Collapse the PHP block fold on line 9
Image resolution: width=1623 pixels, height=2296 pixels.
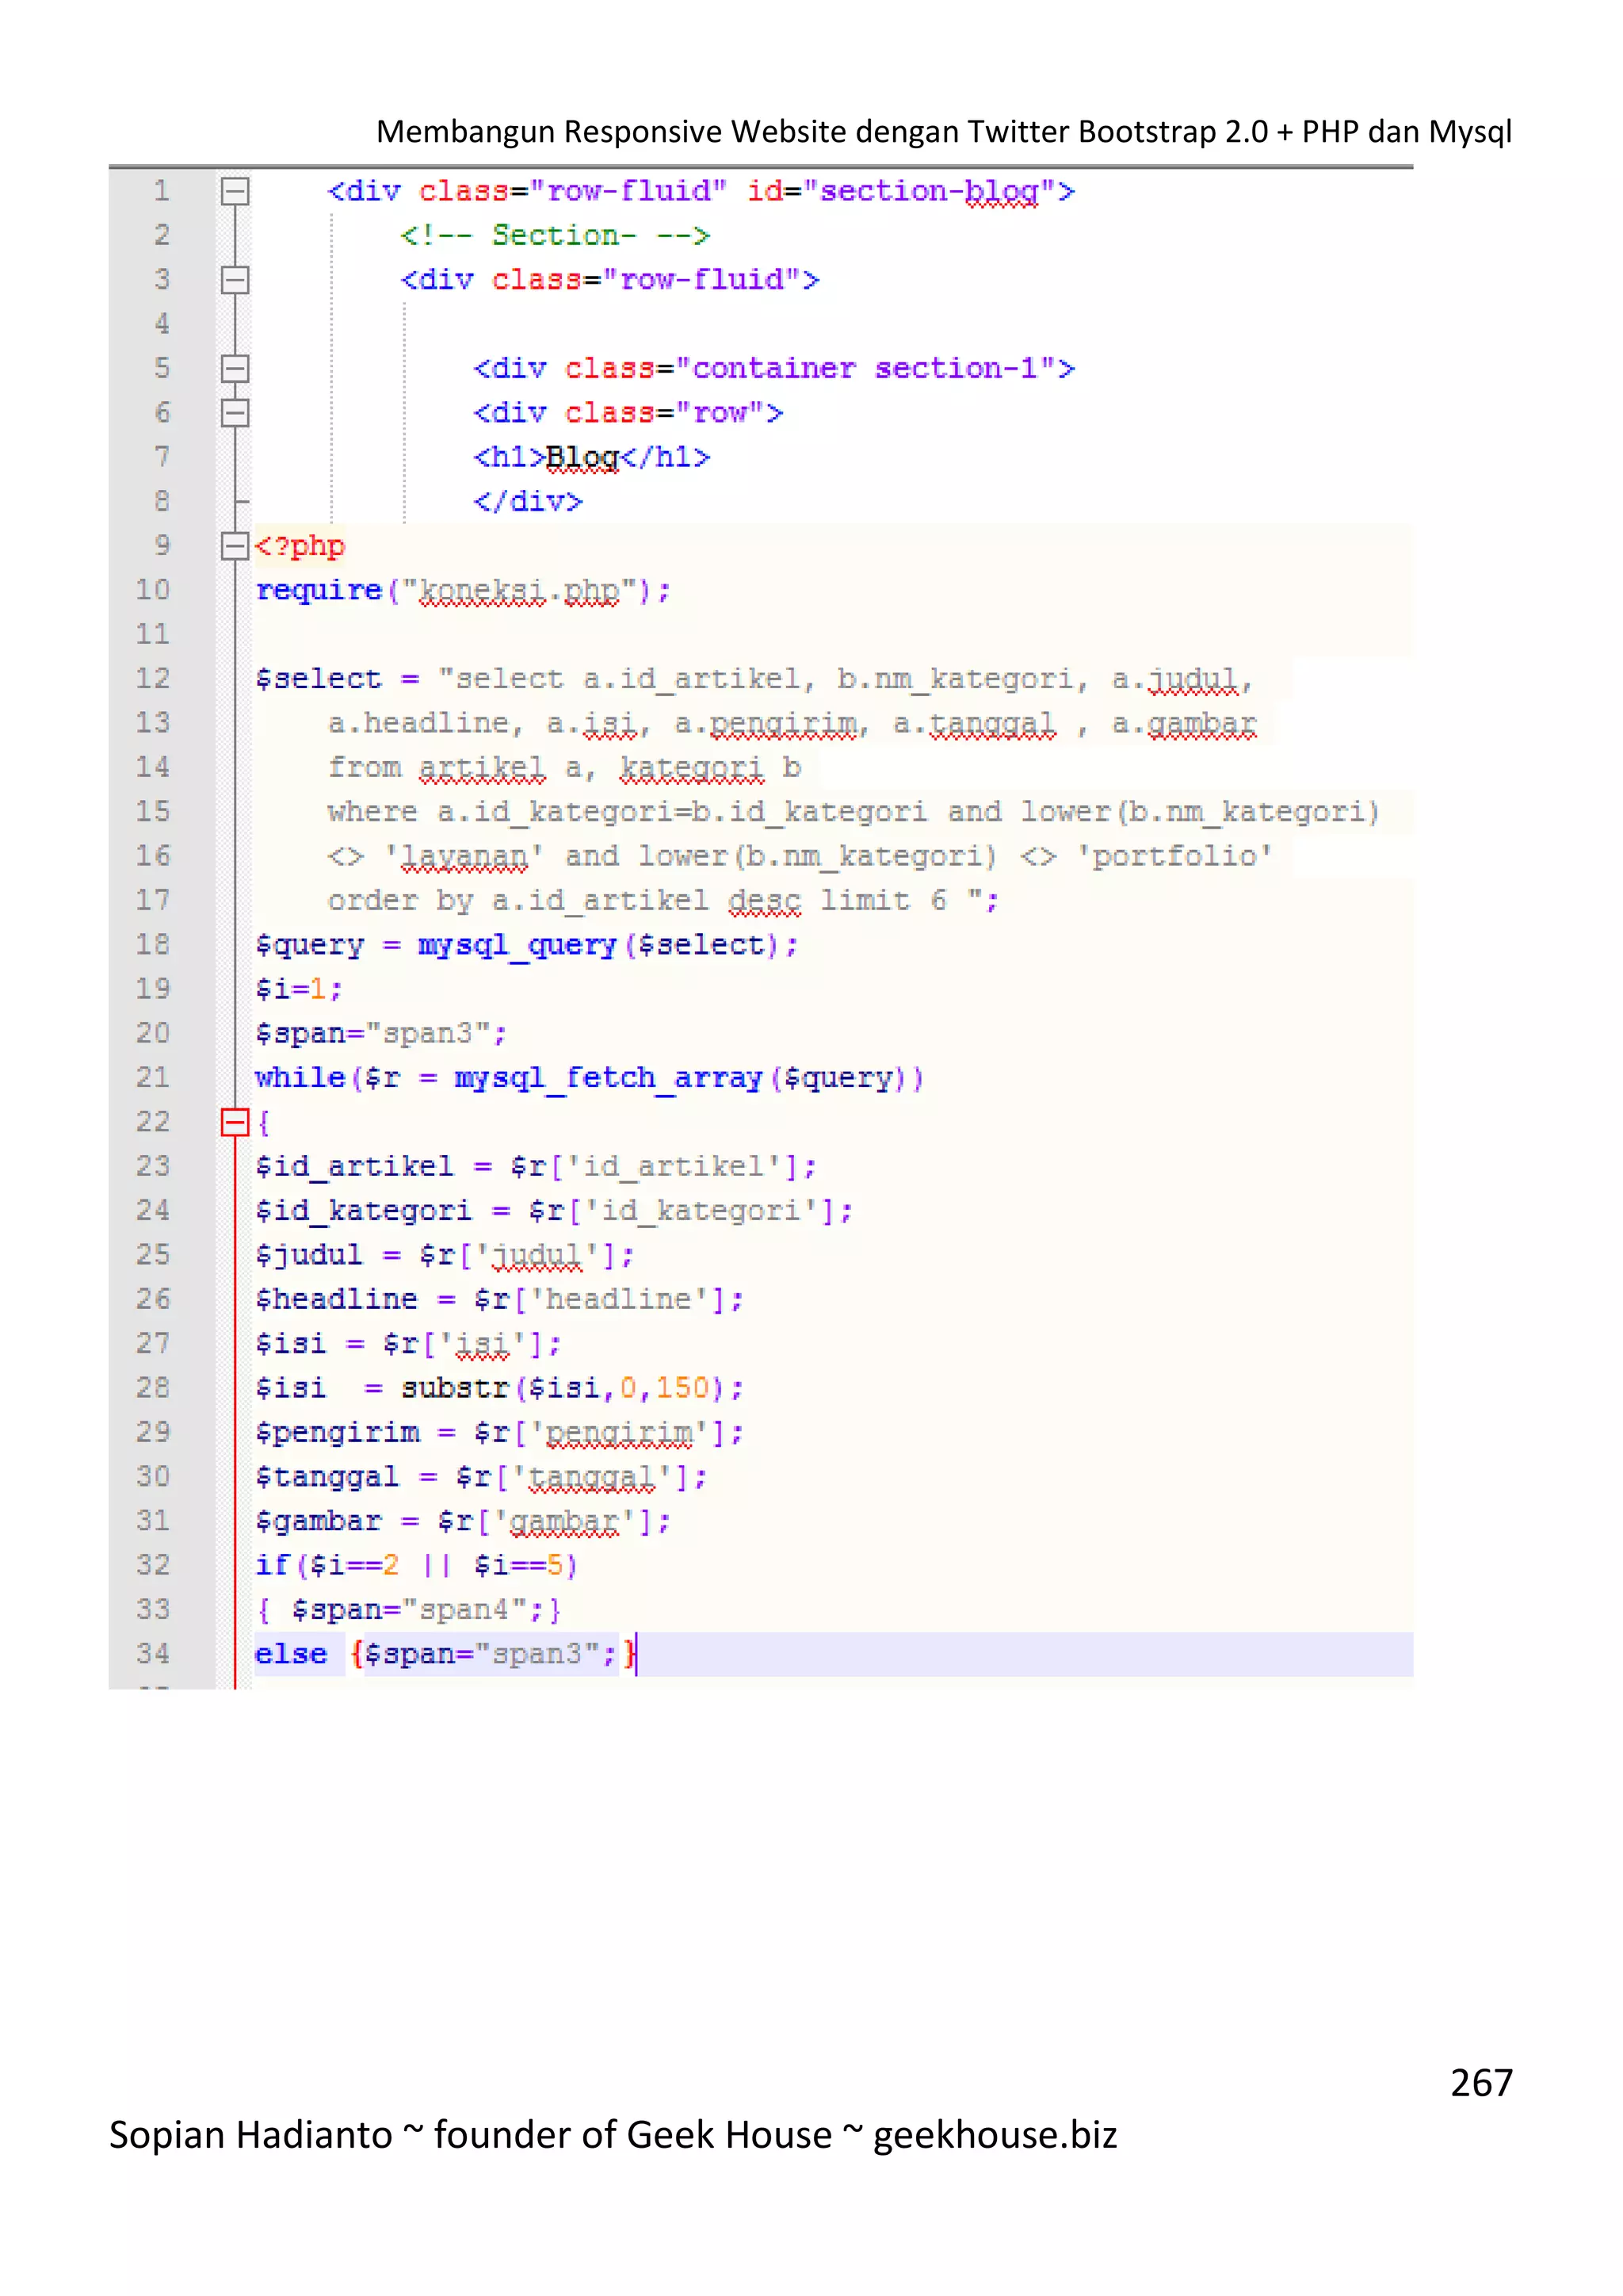click(x=235, y=546)
